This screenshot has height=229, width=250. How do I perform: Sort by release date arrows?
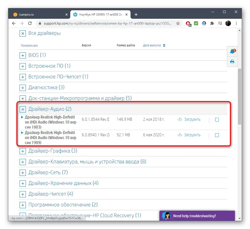[x=164, y=45]
